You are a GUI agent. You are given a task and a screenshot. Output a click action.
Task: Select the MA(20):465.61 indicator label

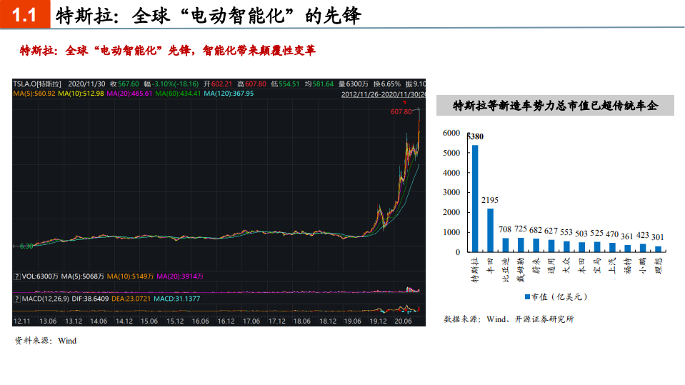pos(129,94)
